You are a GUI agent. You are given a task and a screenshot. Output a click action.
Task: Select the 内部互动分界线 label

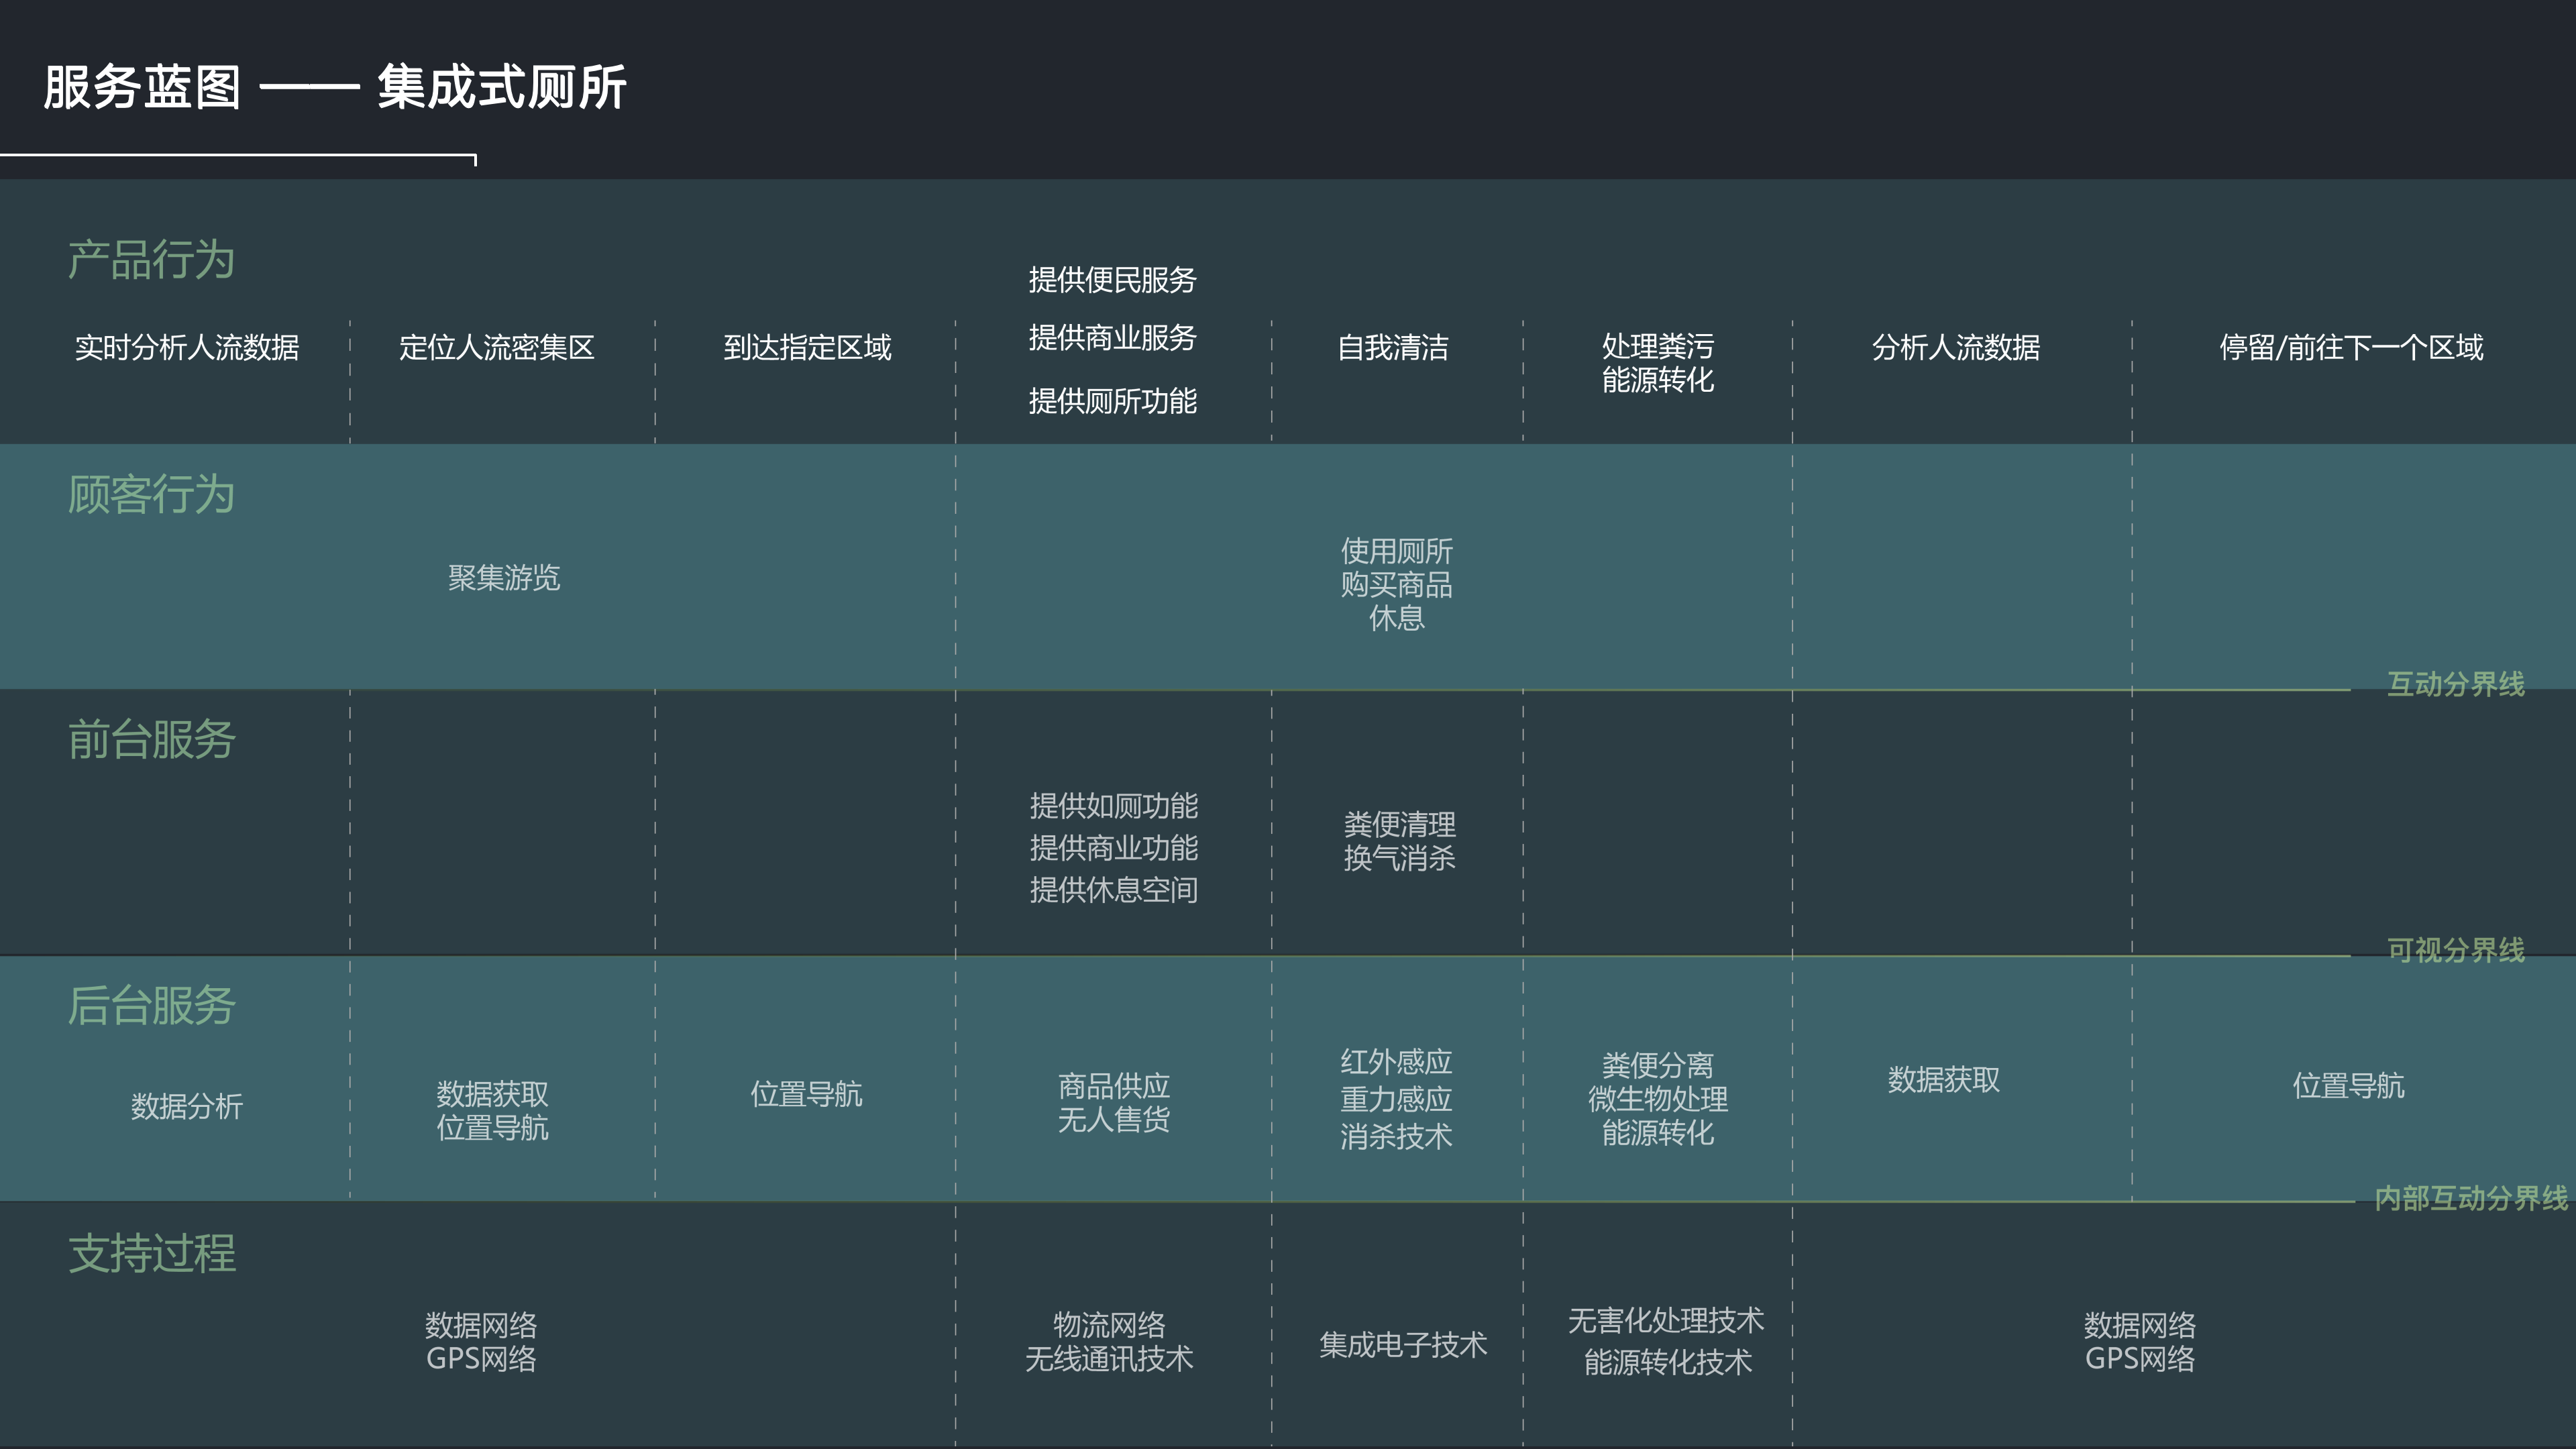click(x=2470, y=1198)
